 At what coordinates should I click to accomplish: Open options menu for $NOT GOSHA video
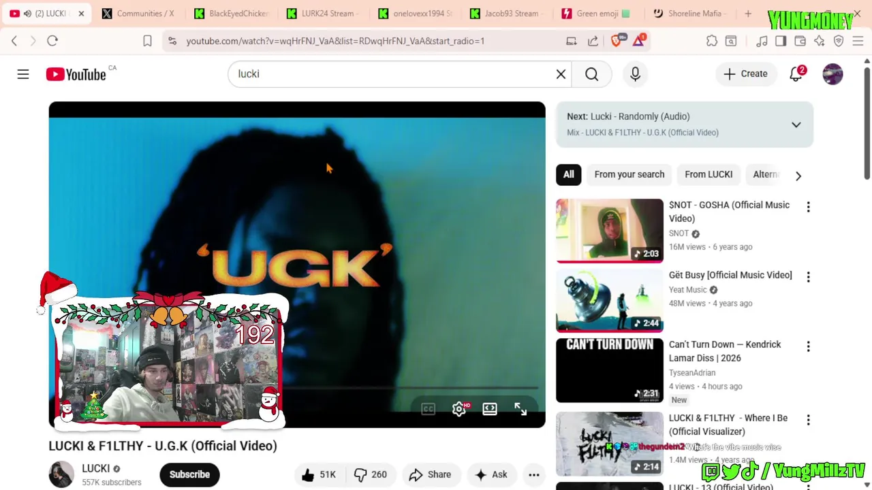808,206
